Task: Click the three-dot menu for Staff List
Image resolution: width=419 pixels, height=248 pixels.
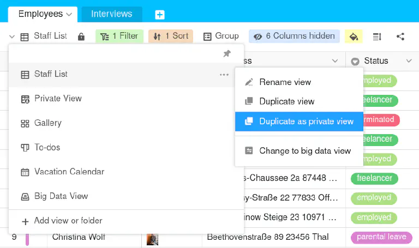Action: (x=224, y=75)
